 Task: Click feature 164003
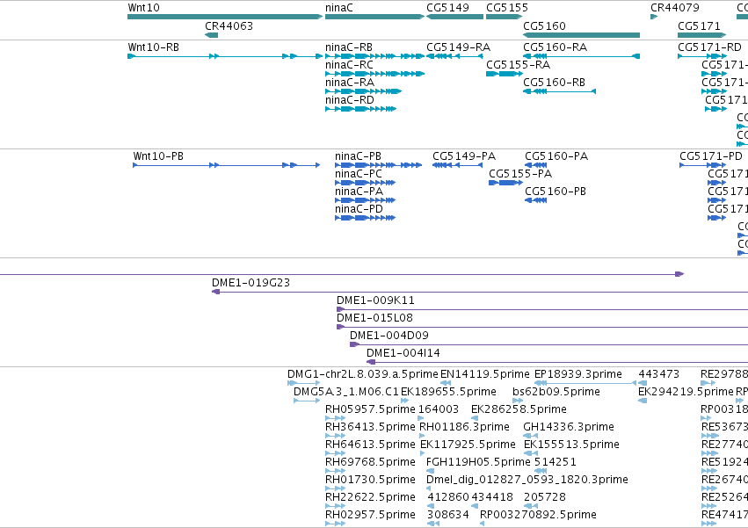[421, 418]
